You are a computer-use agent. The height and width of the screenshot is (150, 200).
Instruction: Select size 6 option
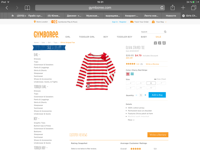tap(151, 83)
